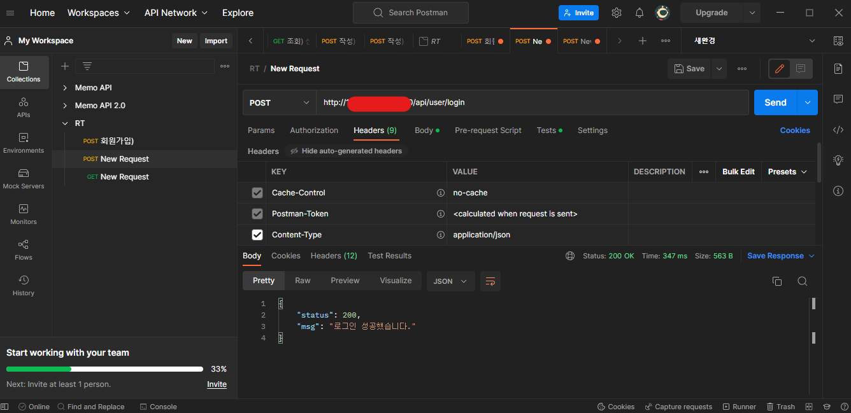
Task: Open the Presets dropdown
Action: [x=788, y=172]
